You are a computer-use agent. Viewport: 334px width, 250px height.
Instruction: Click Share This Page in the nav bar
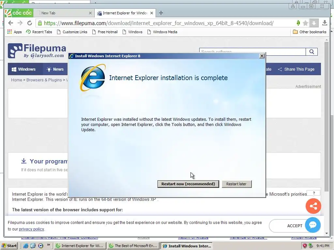tap(296, 69)
